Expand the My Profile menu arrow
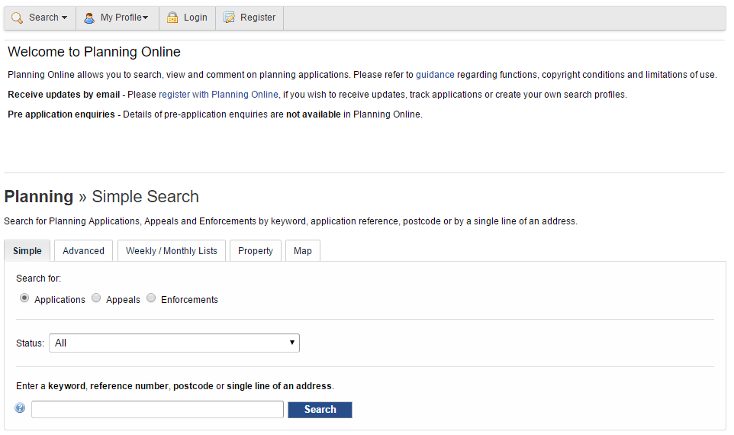The height and width of the screenshot is (435, 734). pos(146,18)
